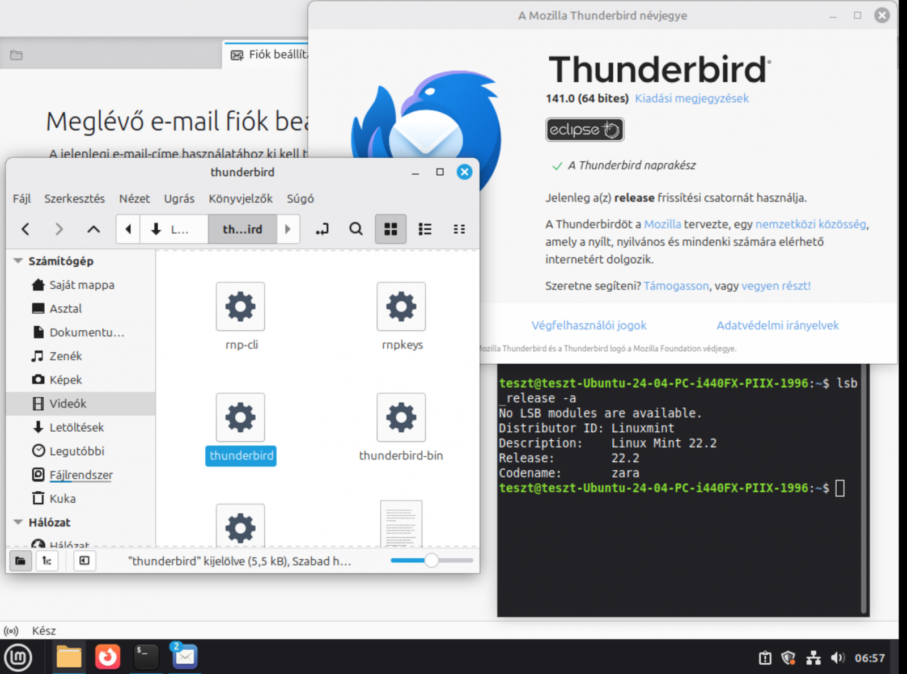Click the folder tab icon in Thunderbird

pos(16,55)
